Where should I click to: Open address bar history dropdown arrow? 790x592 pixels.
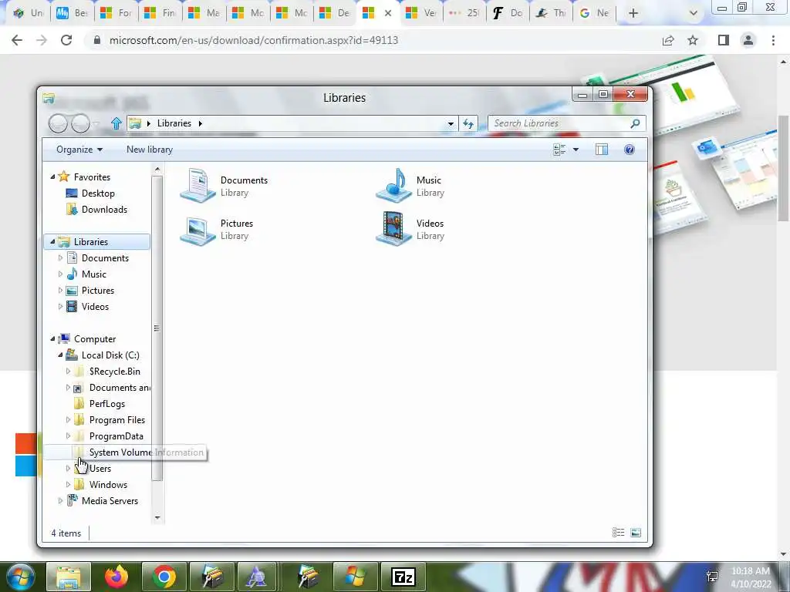[451, 123]
